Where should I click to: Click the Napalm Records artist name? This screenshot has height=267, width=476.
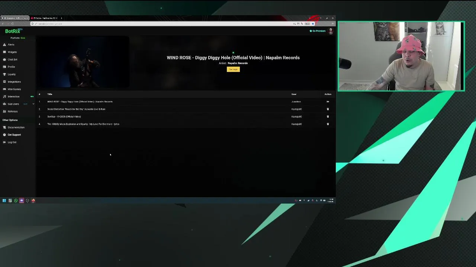(x=238, y=63)
